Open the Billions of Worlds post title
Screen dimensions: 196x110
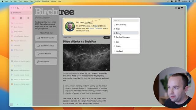80,42
